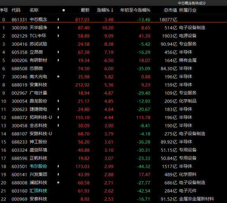The width and height of the screenshot is (227, 203).
Task: Select stock name 广电计量
Action: pyautogui.click(x=38, y=93)
